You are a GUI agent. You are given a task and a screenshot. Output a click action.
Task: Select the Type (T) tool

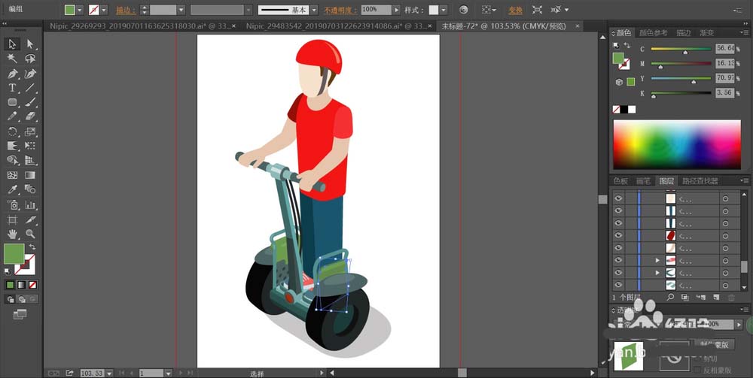click(x=12, y=88)
